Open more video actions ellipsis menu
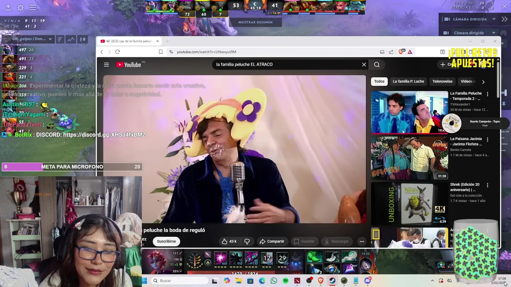Screen dimensions: 511x287 tap(362, 241)
